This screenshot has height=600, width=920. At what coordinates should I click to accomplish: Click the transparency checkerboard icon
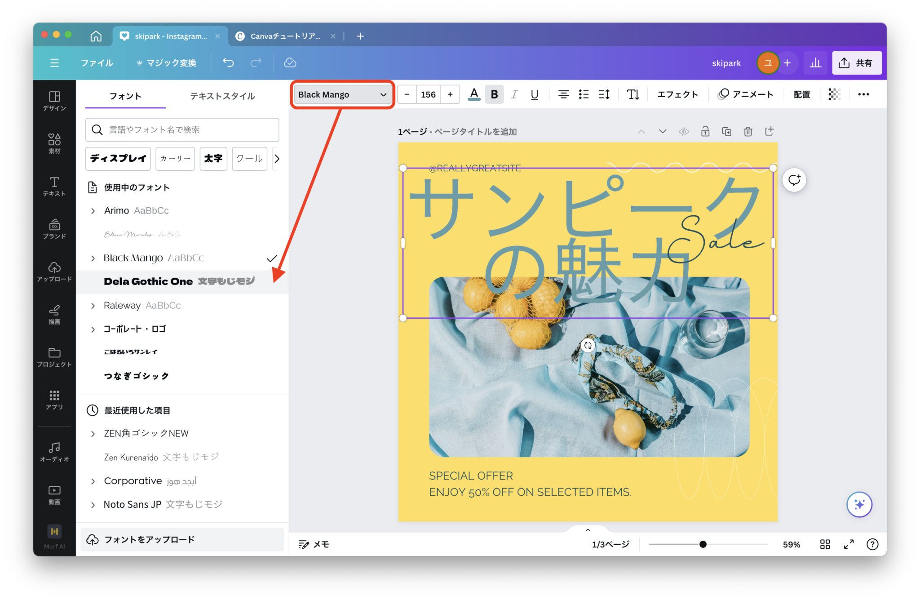(834, 94)
